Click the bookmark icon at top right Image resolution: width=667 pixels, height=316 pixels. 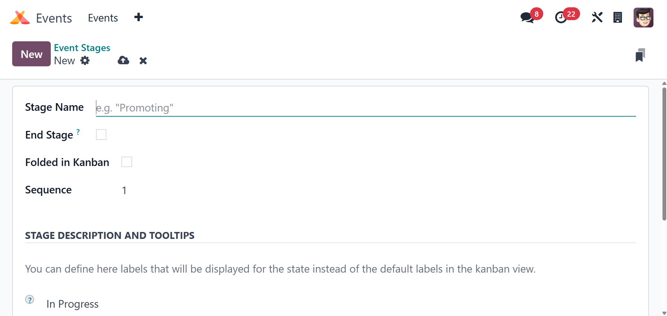pos(640,55)
